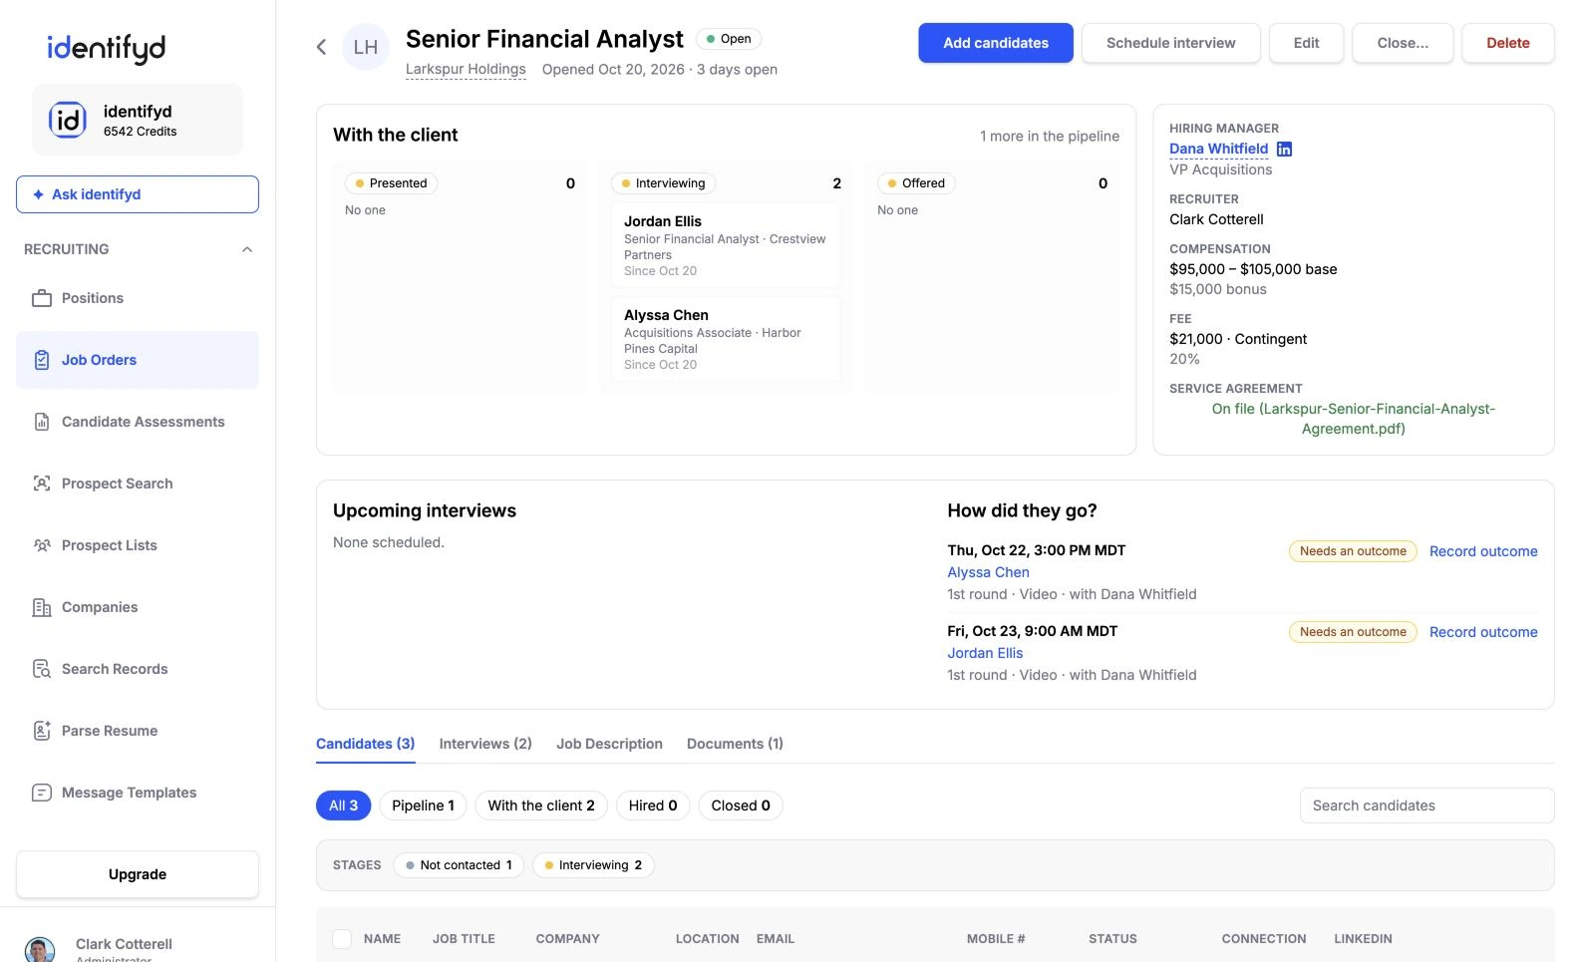Screen dimensions: 1575x962
Task: Click the NAME column header
Action: [x=382, y=939]
